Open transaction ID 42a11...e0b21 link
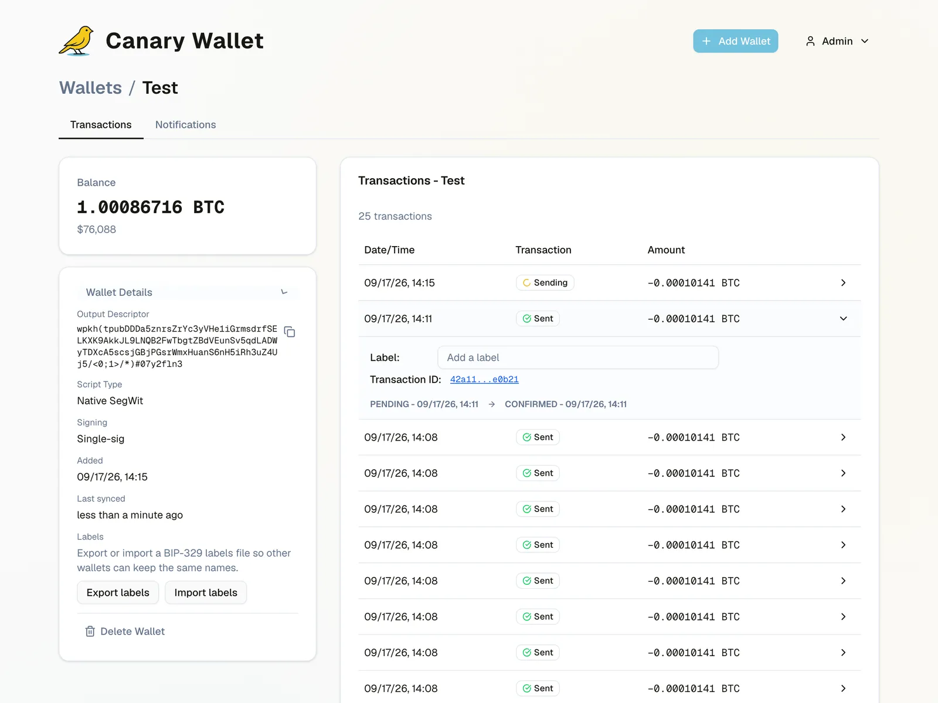The height and width of the screenshot is (703, 938). point(484,380)
